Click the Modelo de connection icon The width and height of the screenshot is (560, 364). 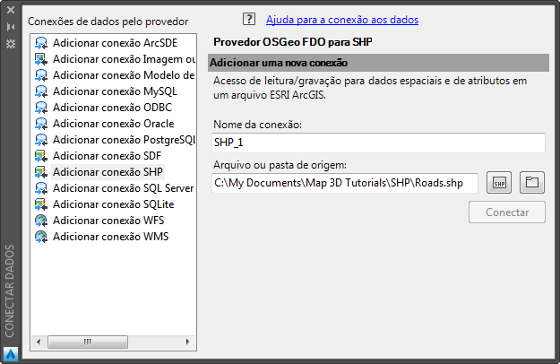[41, 75]
